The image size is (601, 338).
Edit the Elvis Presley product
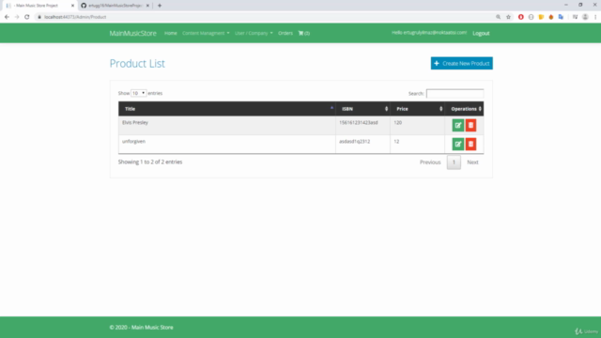(x=457, y=125)
